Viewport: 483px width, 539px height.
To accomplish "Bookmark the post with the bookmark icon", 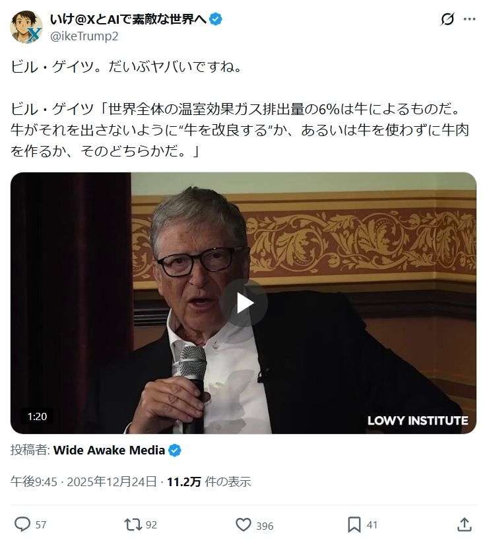I will [x=354, y=524].
